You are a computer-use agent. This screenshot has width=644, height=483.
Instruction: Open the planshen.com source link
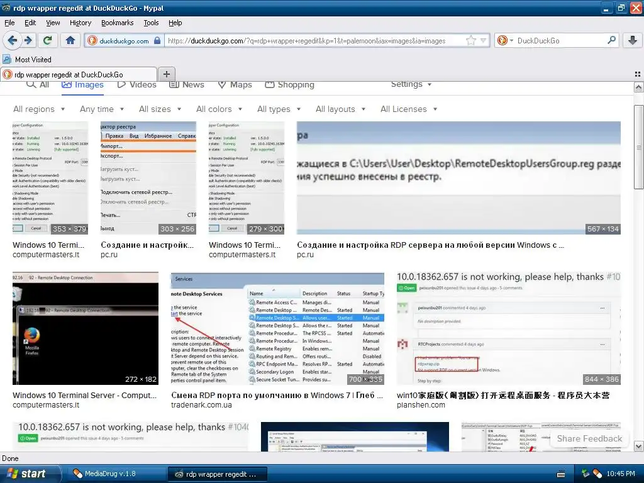pos(421,405)
